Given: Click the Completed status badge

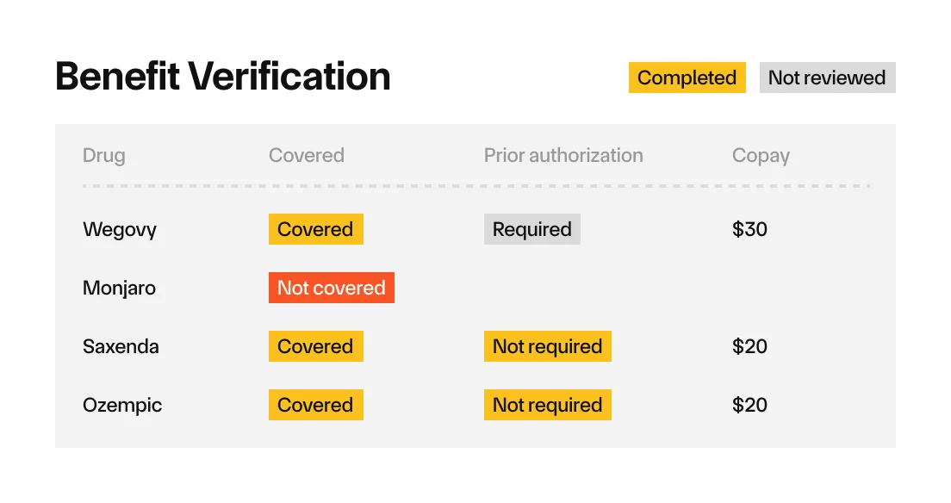Looking at the screenshot, I should (687, 78).
